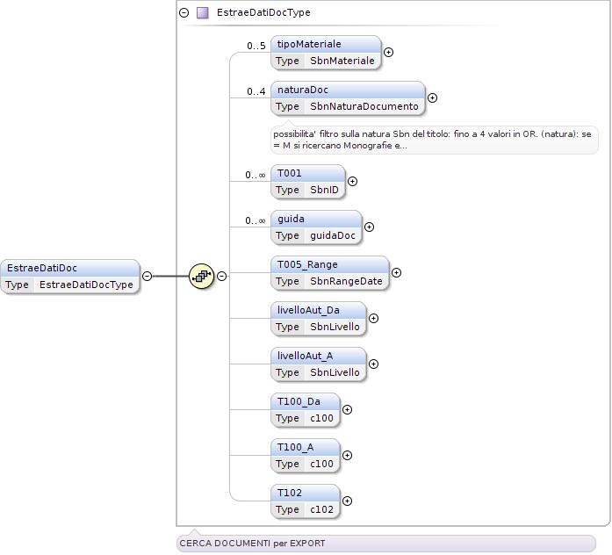This screenshot has width=612, height=555.
Task: Click the SbnNaturaDocumento type value
Action: pos(364,106)
